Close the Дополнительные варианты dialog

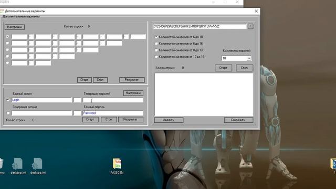click(x=256, y=11)
